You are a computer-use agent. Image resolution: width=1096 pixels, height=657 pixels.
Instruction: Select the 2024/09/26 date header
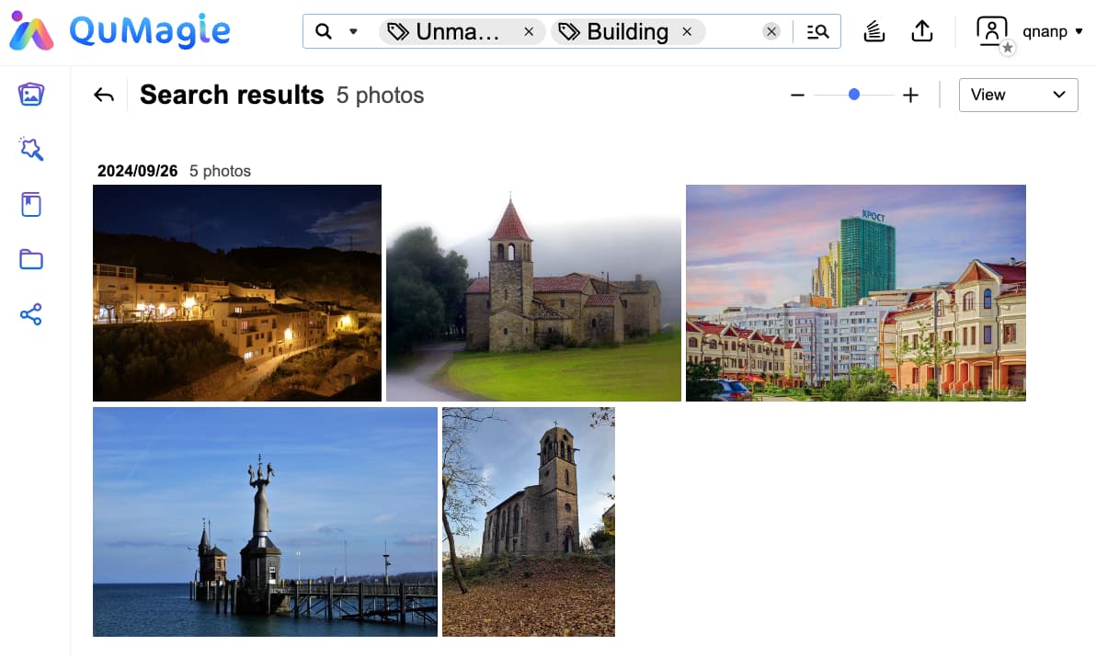(137, 171)
